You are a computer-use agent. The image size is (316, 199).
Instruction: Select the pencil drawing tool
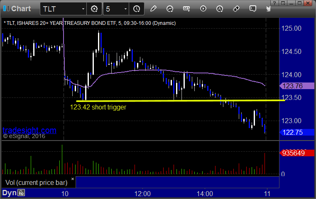click(153, 9)
